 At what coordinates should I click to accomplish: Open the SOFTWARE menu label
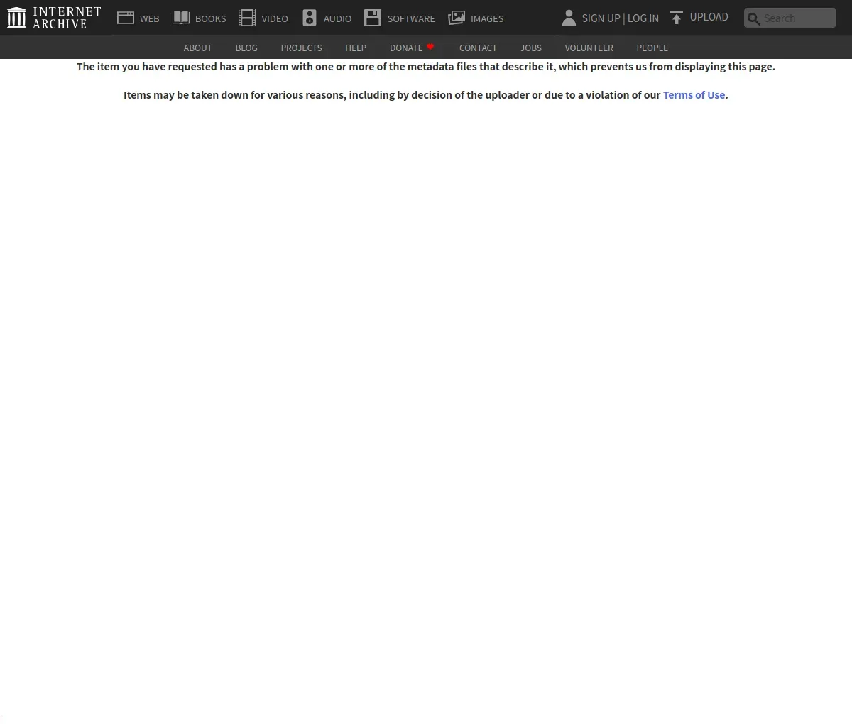coord(411,18)
